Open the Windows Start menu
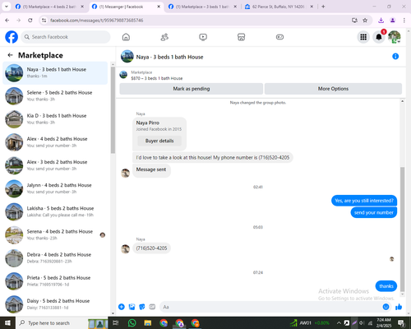 (7, 323)
